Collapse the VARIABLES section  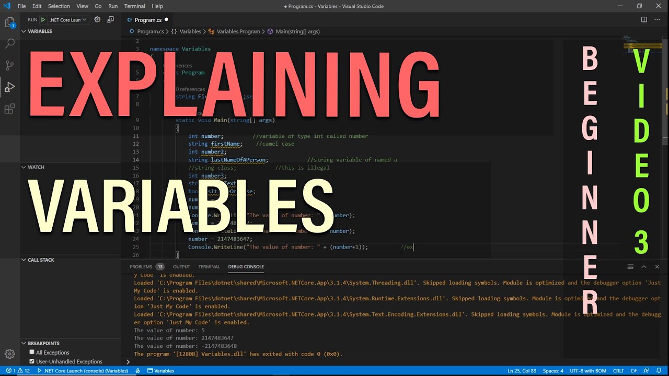(x=40, y=31)
